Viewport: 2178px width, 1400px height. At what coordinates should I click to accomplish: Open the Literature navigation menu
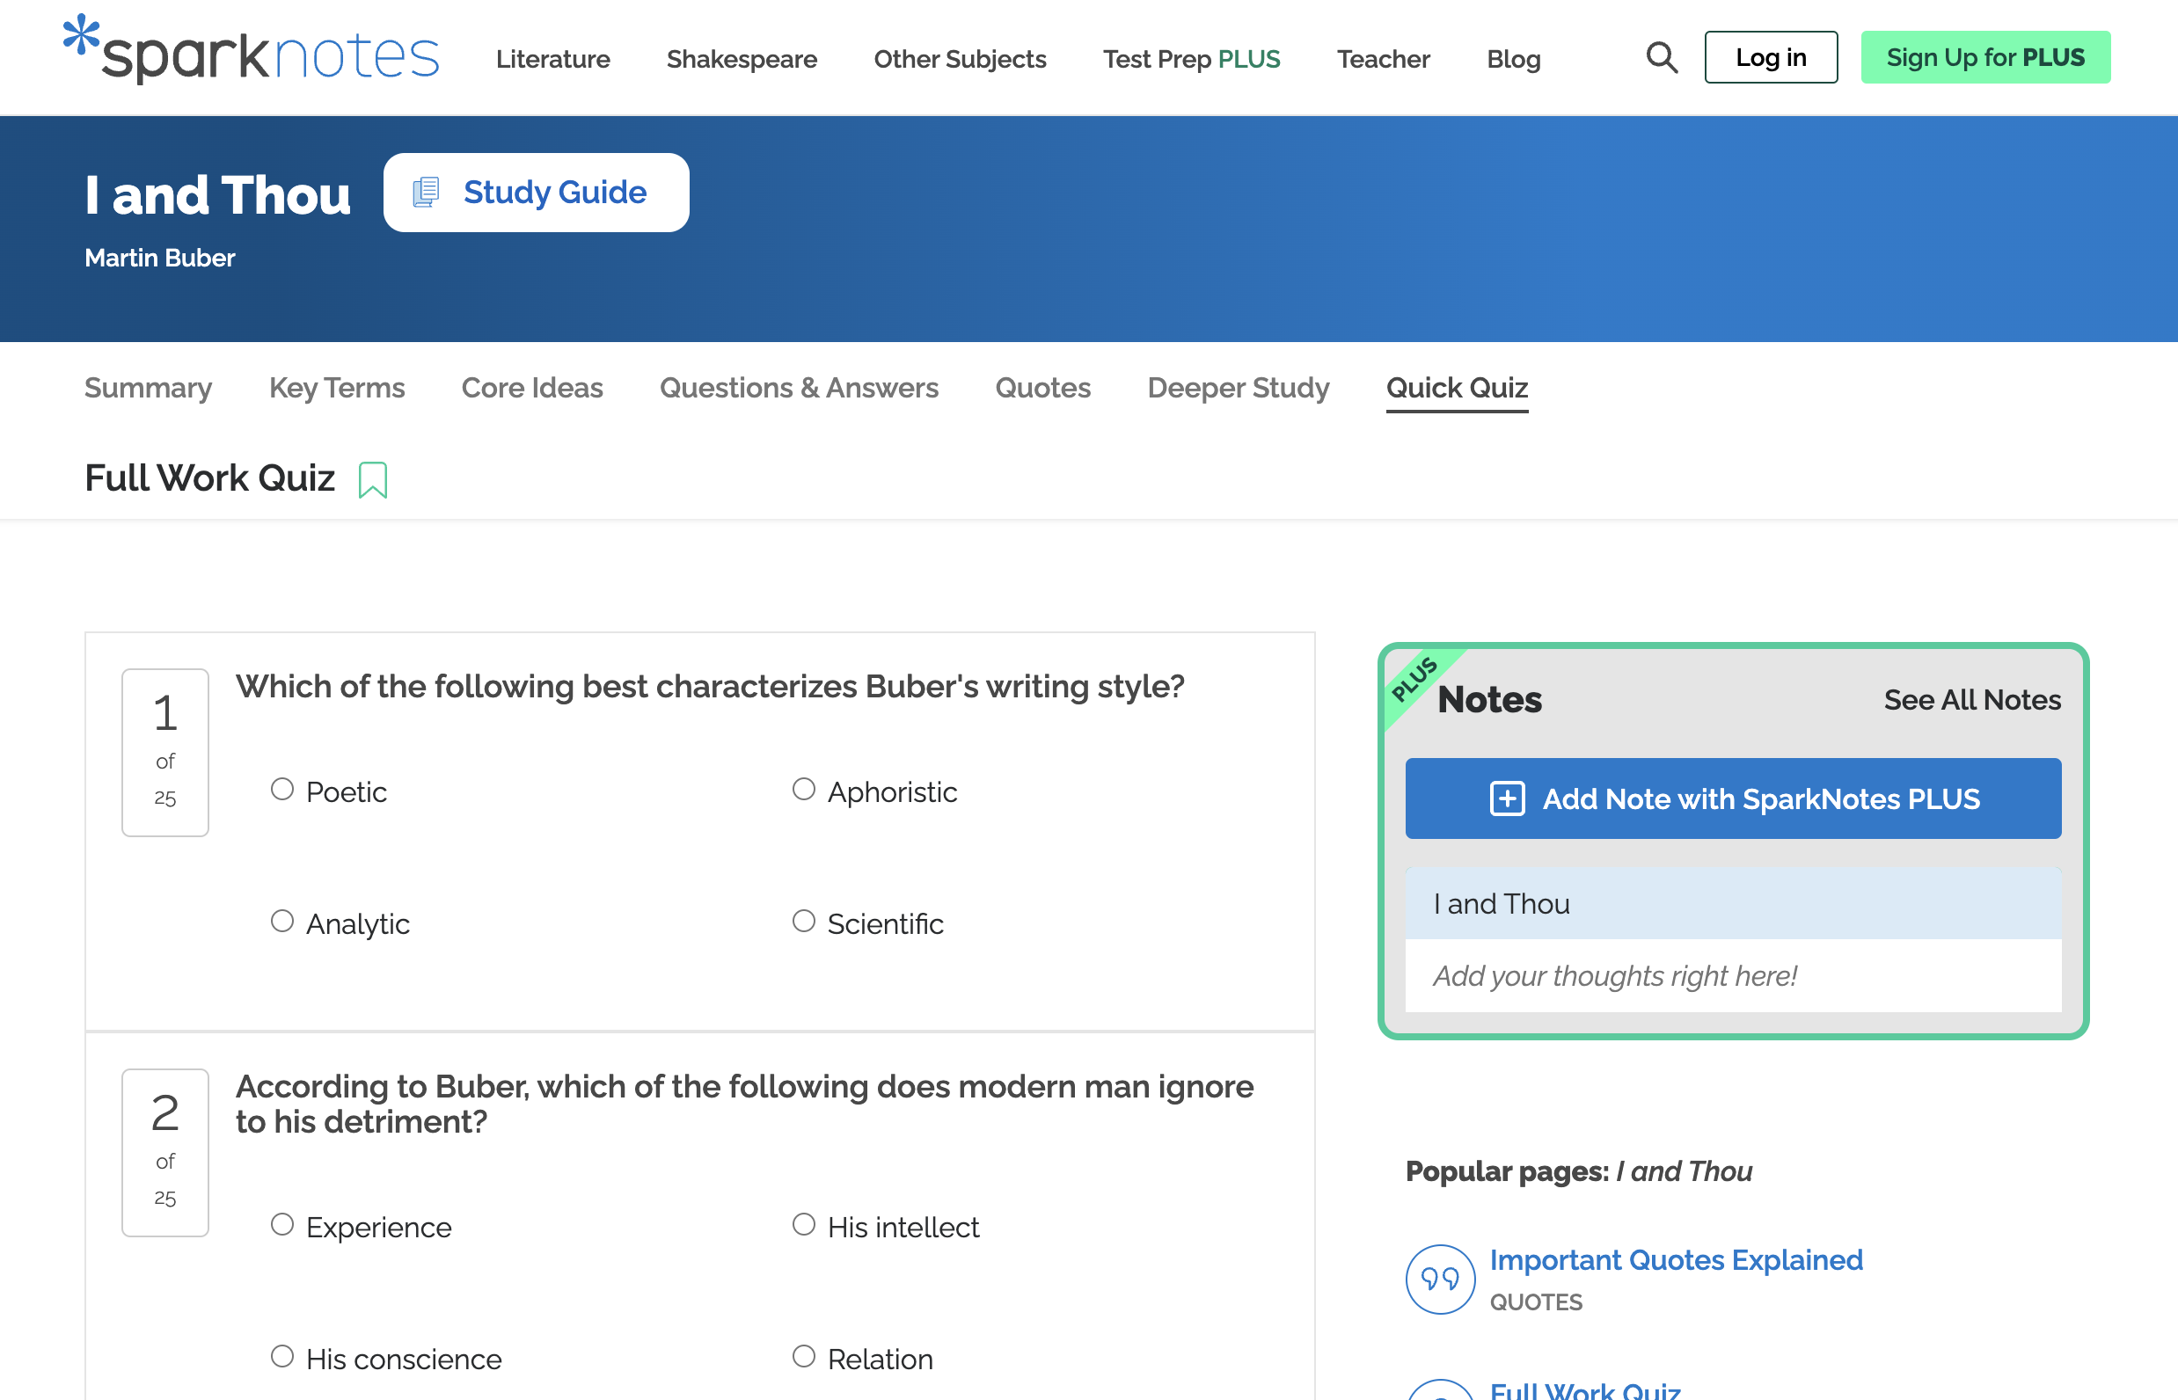pos(553,59)
